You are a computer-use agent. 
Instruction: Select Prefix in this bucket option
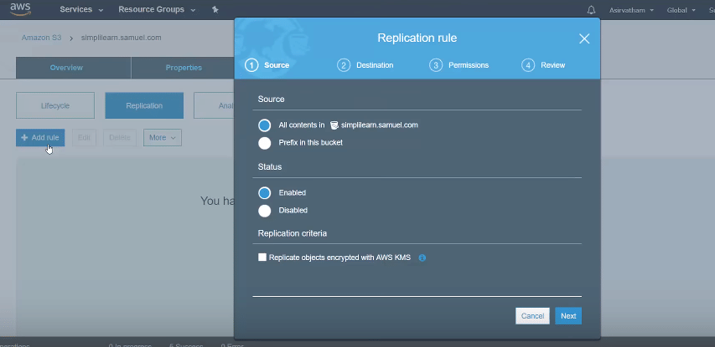(265, 143)
